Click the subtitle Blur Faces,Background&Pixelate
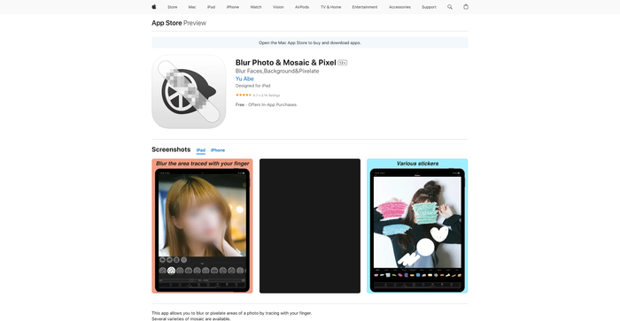Screen dimensions: 620x321 click(x=277, y=71)
